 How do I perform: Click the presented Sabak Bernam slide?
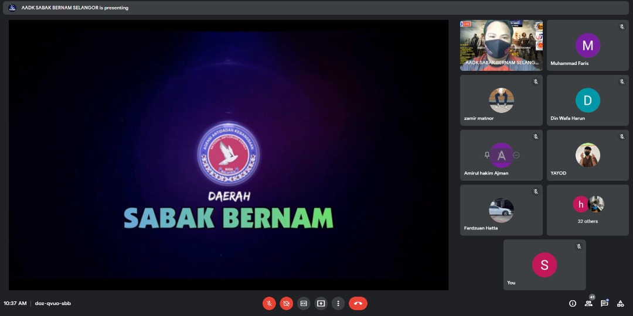(x=229, y=154)
